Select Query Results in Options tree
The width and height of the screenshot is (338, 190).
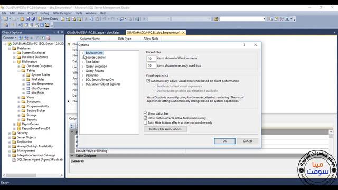95,71
